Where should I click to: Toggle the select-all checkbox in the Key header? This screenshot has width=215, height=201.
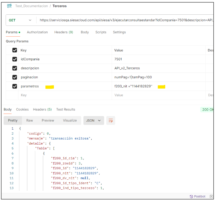[15, 50]
